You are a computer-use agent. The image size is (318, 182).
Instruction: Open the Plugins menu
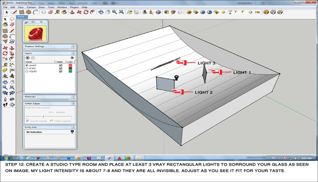(x=74, y=7)
